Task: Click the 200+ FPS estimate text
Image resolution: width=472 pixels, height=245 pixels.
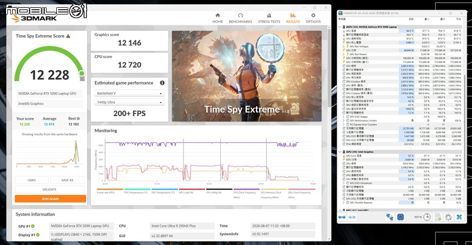Action: point(129,114)
